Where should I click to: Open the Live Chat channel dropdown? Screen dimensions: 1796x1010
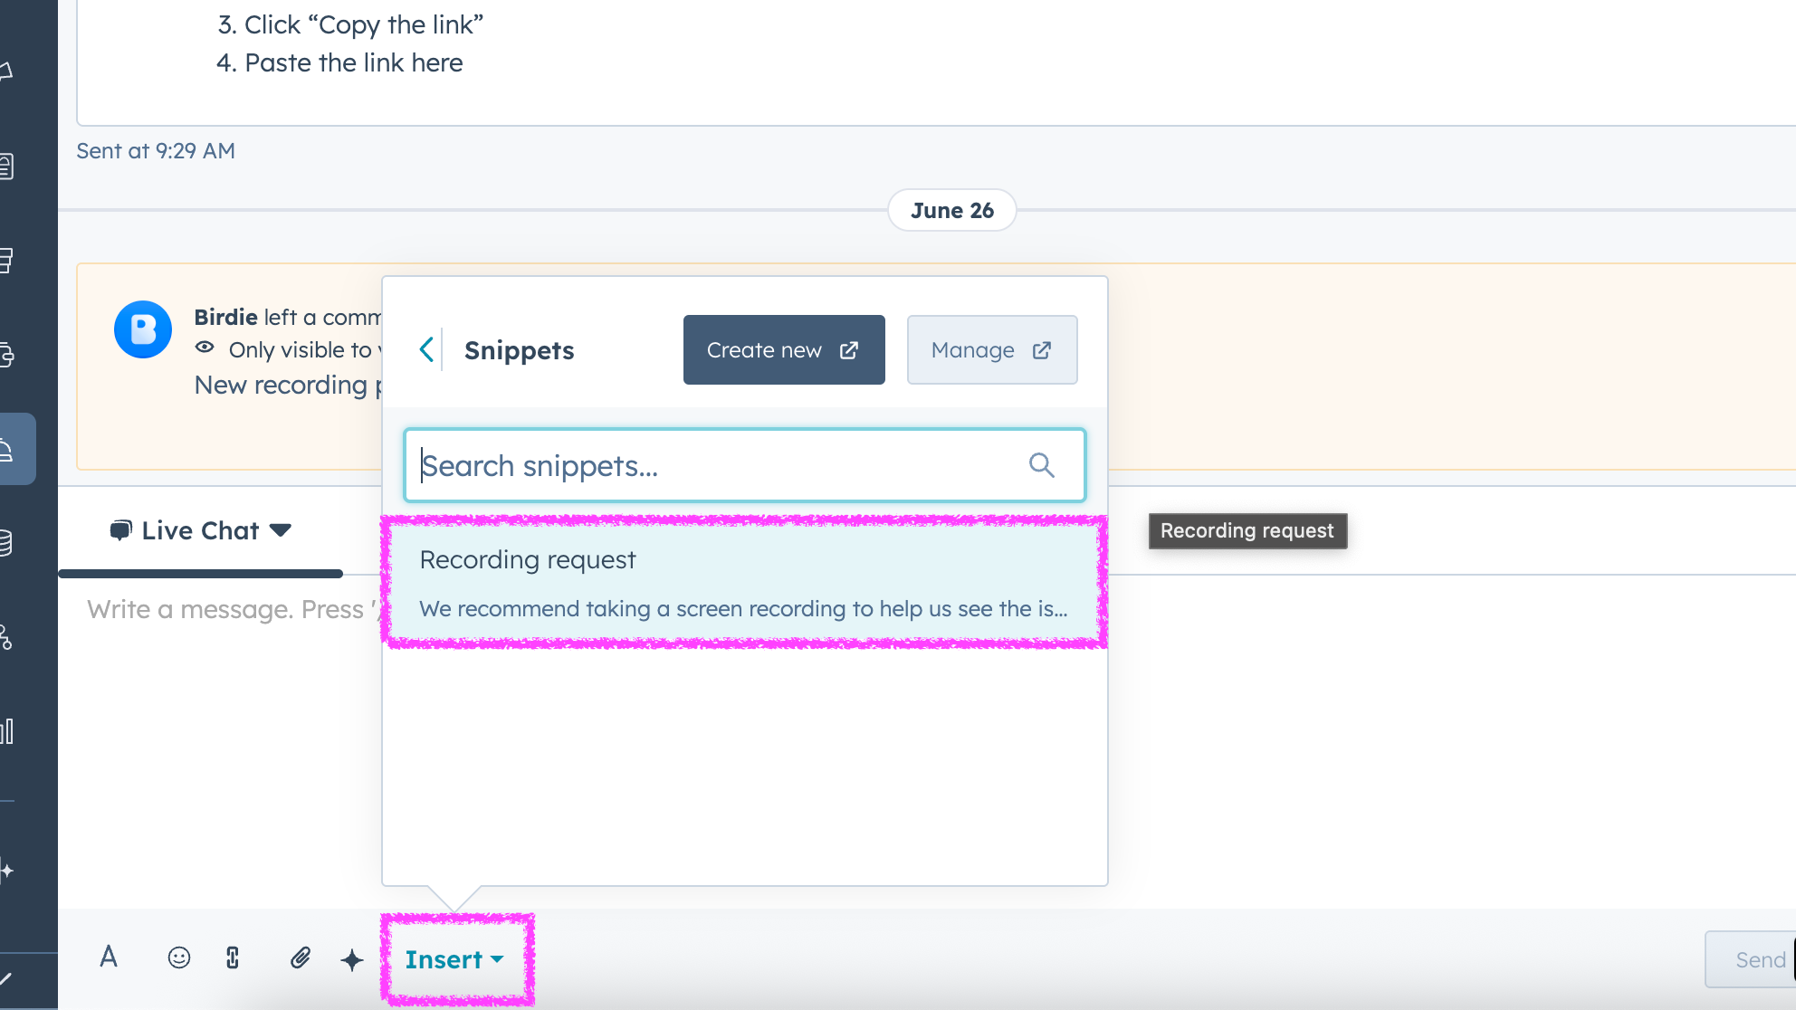click(x=201, y=530)
